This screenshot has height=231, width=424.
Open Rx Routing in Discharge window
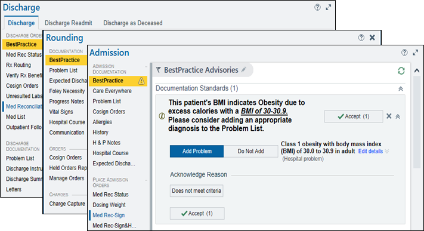tap(18, 65)
